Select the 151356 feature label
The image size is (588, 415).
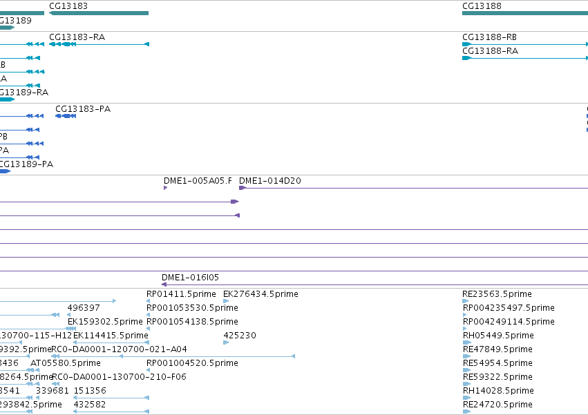point(90,391)
